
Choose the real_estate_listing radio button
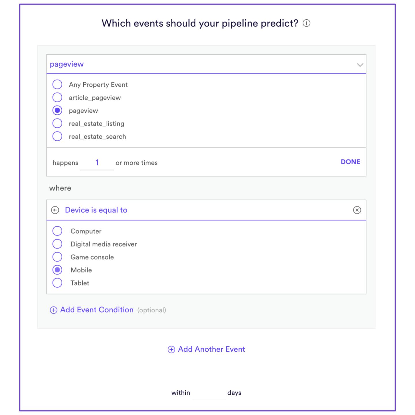coord(57,123)
